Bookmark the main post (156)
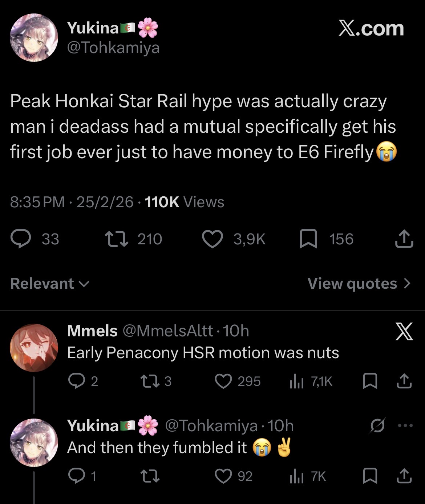 coord(308,239)
